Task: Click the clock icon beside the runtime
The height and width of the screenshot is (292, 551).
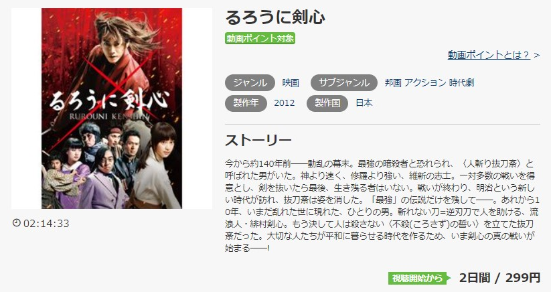Action: tap(16, 223)
